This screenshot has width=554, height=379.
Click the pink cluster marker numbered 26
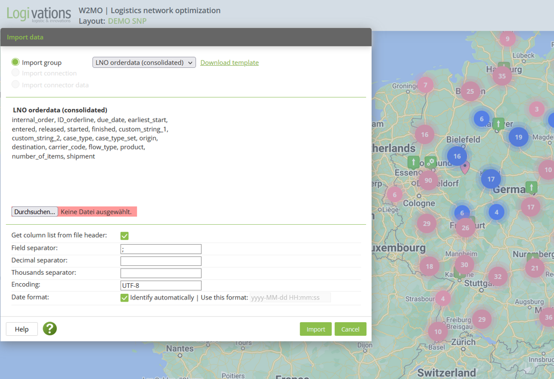coord(466,228)
